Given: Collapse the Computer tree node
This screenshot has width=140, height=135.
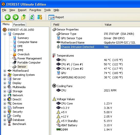Looking at the screenshot, I should click(x=5, y=34).
